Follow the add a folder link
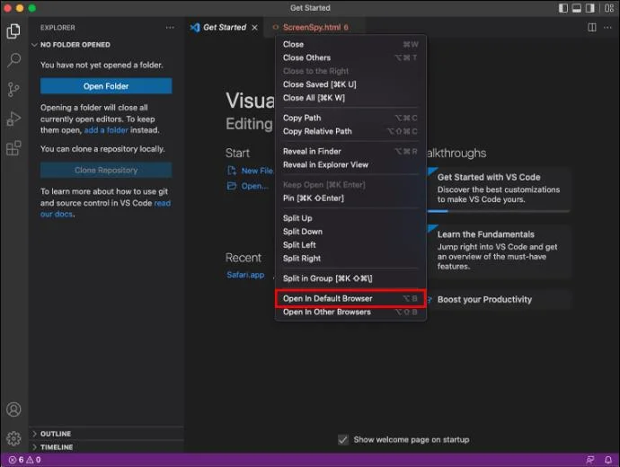The height and width of the screenshot is (467, 620). tap(106, 130)
